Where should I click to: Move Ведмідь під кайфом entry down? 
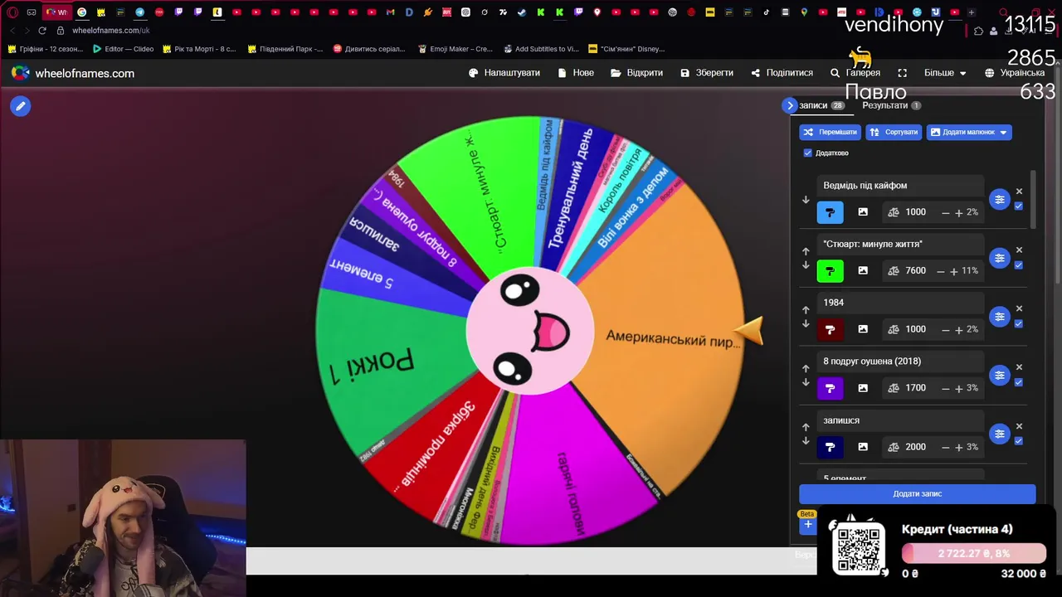pyautogui.click(x=806, y=200)
